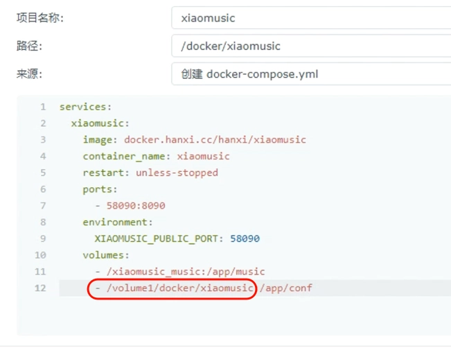
Task: Open the source dropdown showing docker-compose.yml
Action: pos(311,74)
